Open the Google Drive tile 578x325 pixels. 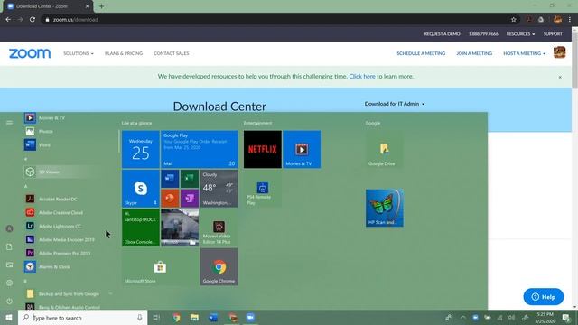click(385, 149)
